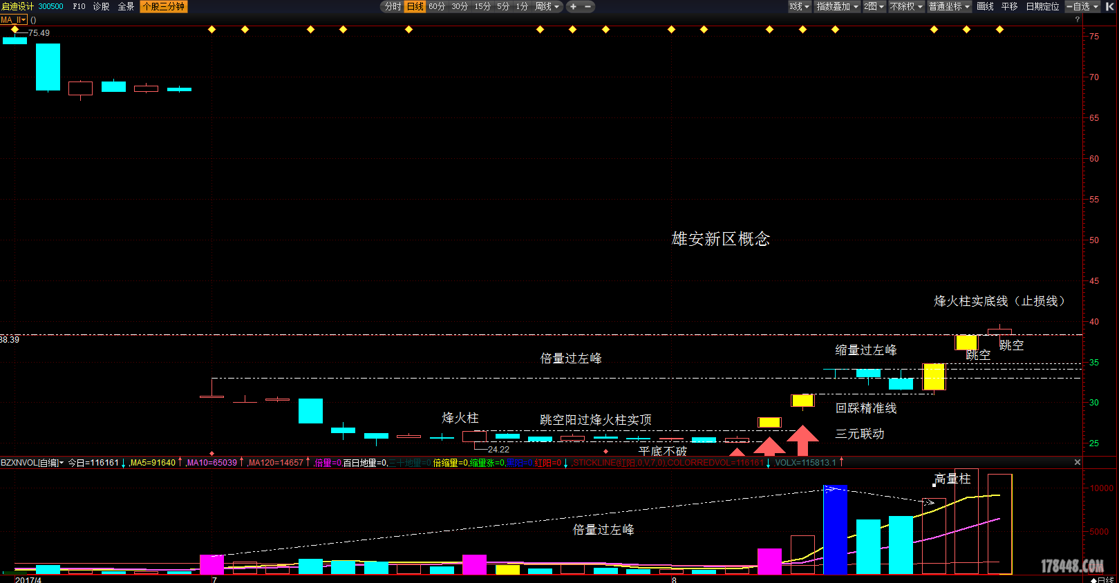This screenshot has height=583, width=1119.
Task: Switch to 日线 daily chart
Action: 415,6
